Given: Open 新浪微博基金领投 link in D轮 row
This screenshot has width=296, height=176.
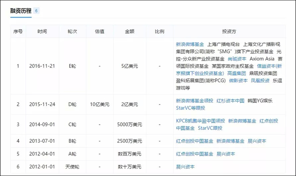Looking at the screenshot, I should point(195,101).
